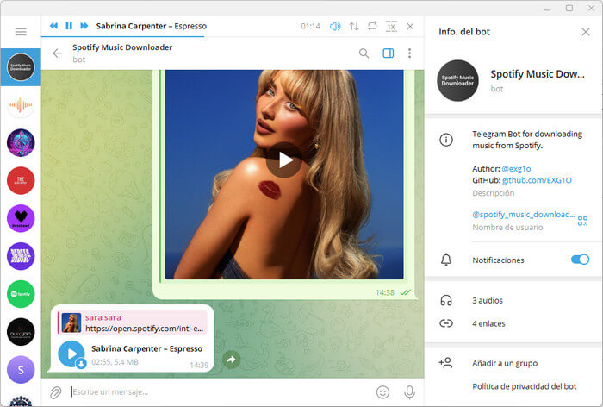Click the chain link enlaces icon

(x=446, y=323)
